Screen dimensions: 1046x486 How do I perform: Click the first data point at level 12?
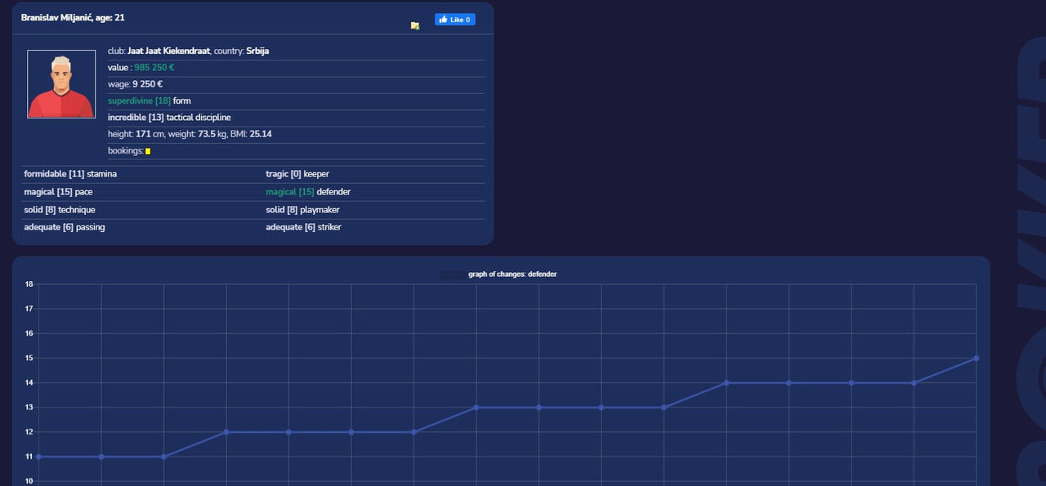point(226,432)
